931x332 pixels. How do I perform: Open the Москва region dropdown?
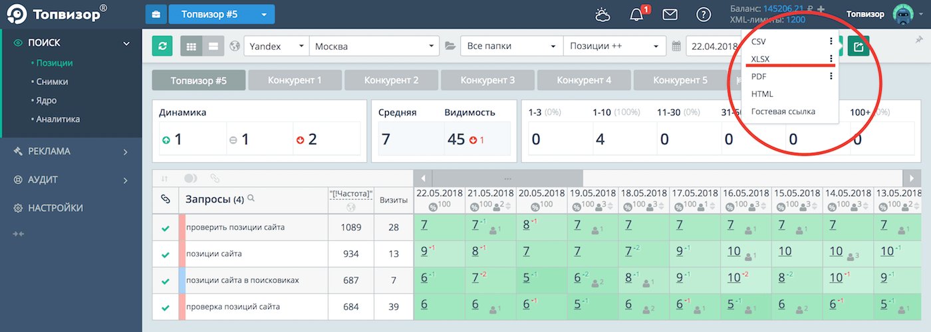pos(374,46)
